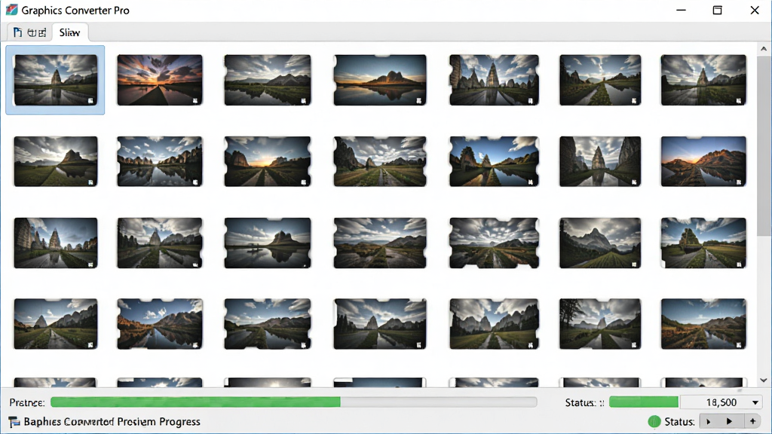Viewport: 772px width, 434px height.
Task: Click the Graphics Converter Pro app logo
Action: pos(11,10)
